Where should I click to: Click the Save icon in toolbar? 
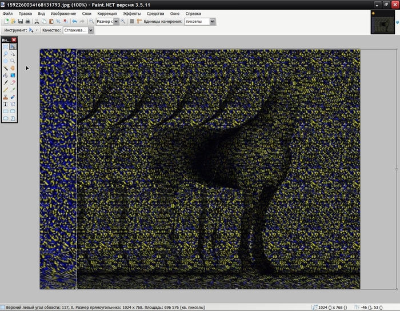20,21
